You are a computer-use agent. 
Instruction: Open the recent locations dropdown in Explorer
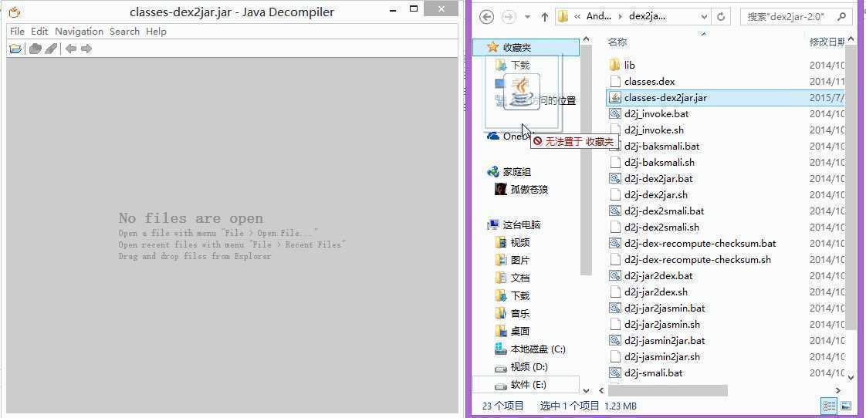click(x=527, y=17)
